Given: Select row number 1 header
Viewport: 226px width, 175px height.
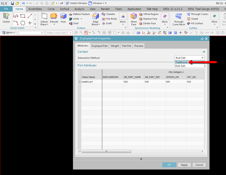Looking at the screenshot, I should coord(80,82).
